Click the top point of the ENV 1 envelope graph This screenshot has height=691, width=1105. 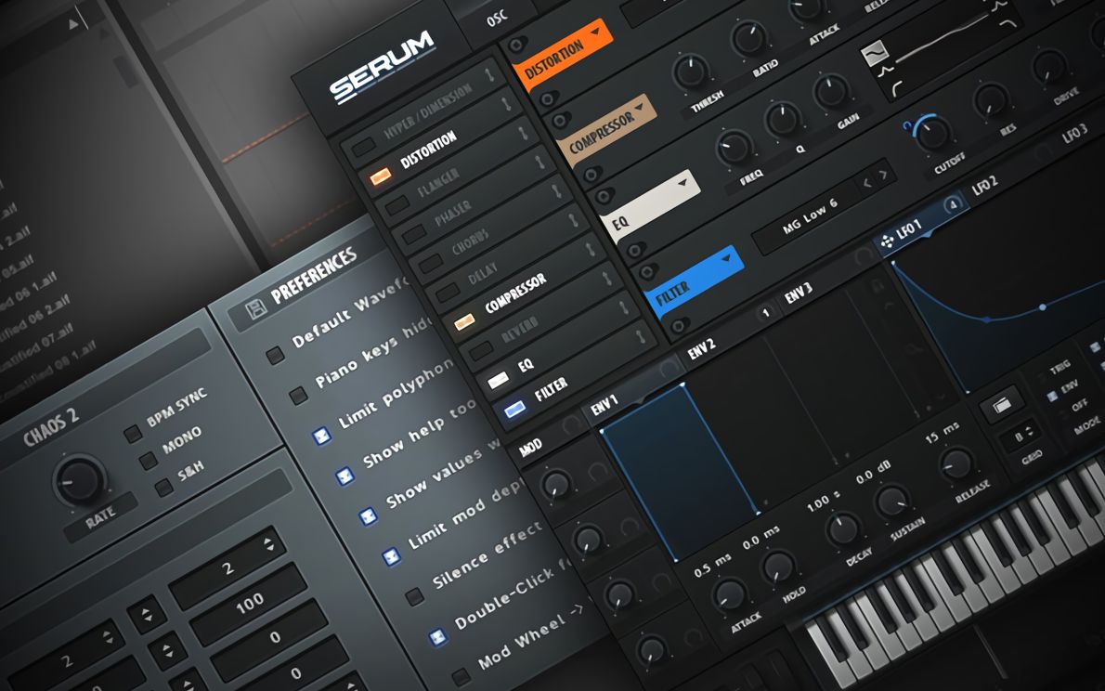[x=682, y=385]
